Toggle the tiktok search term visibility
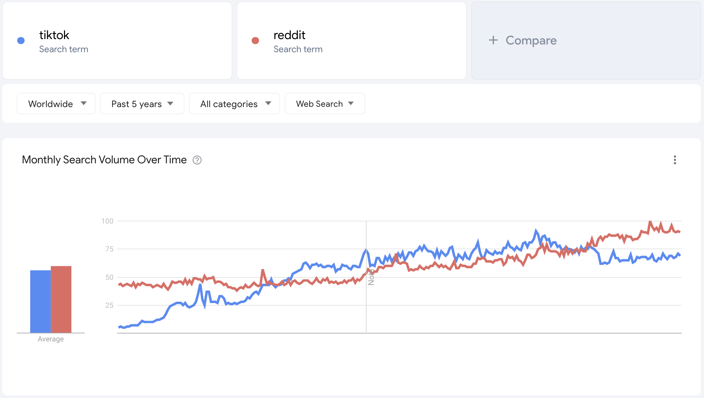704x398 pixels. [21, 41]
